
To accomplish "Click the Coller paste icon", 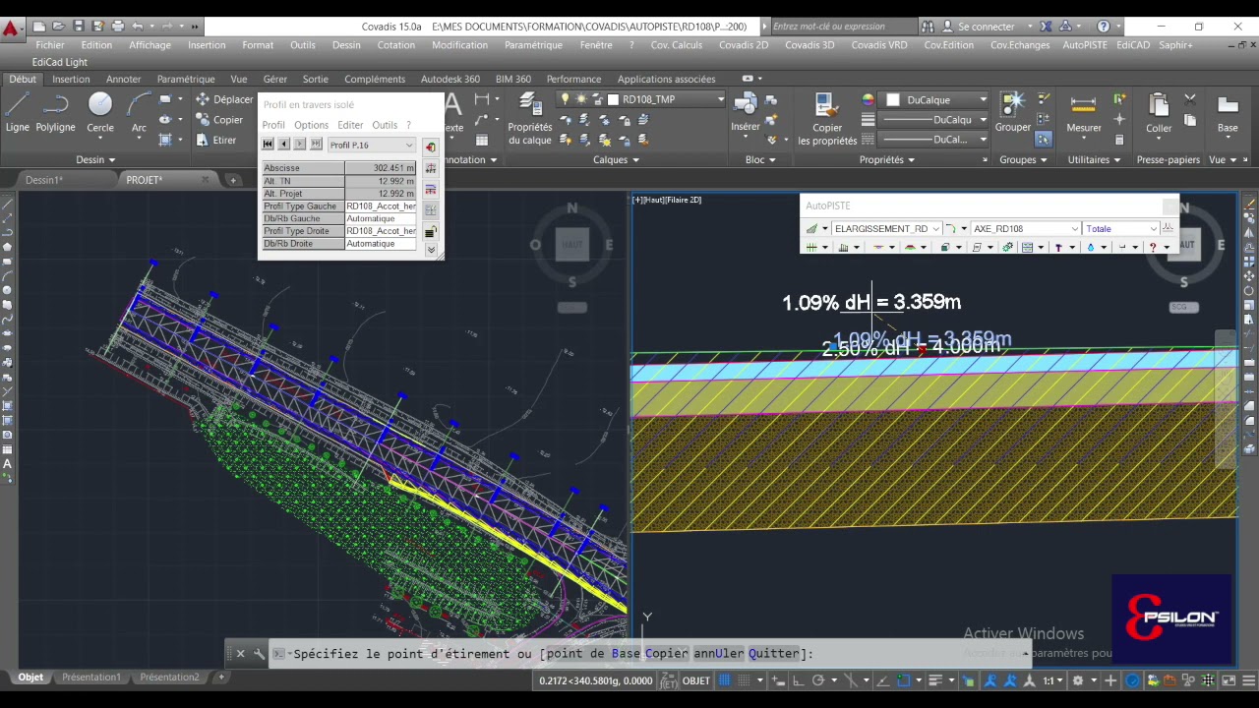I will point(1158,113).
